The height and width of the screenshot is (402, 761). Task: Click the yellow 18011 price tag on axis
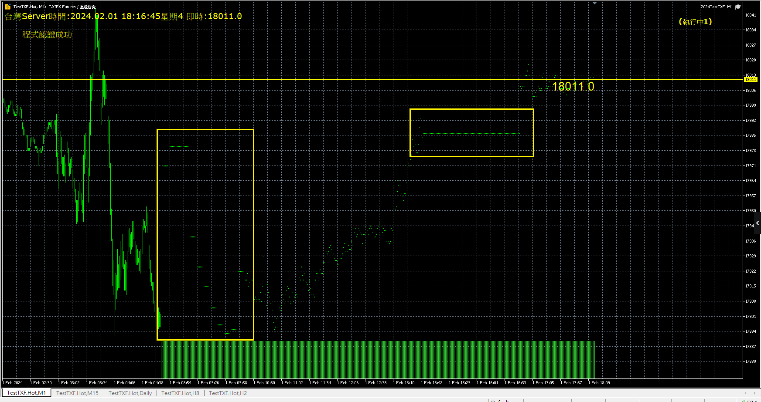(x=750, y=80)
